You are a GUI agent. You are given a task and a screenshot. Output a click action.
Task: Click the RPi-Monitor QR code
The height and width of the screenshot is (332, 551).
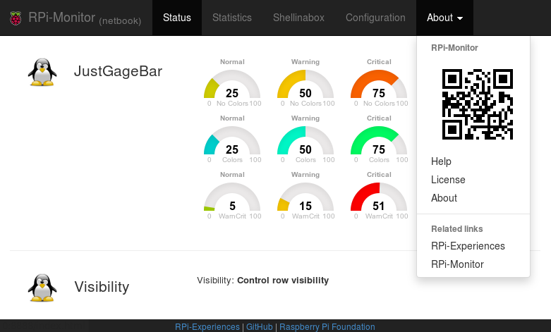(x=477, y=104)
